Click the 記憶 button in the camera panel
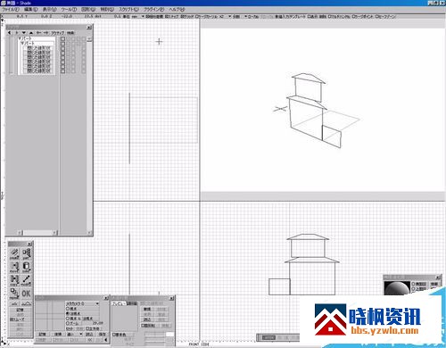 (43, 335)
